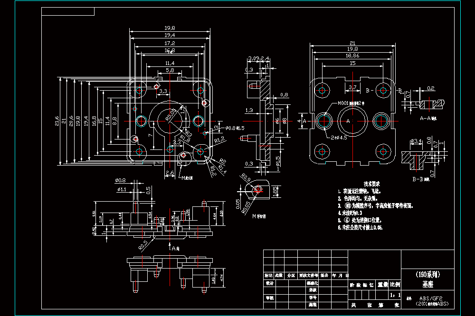Click the A-A section view label
This screenshot has height=316, width=475.
pos(428,118)
